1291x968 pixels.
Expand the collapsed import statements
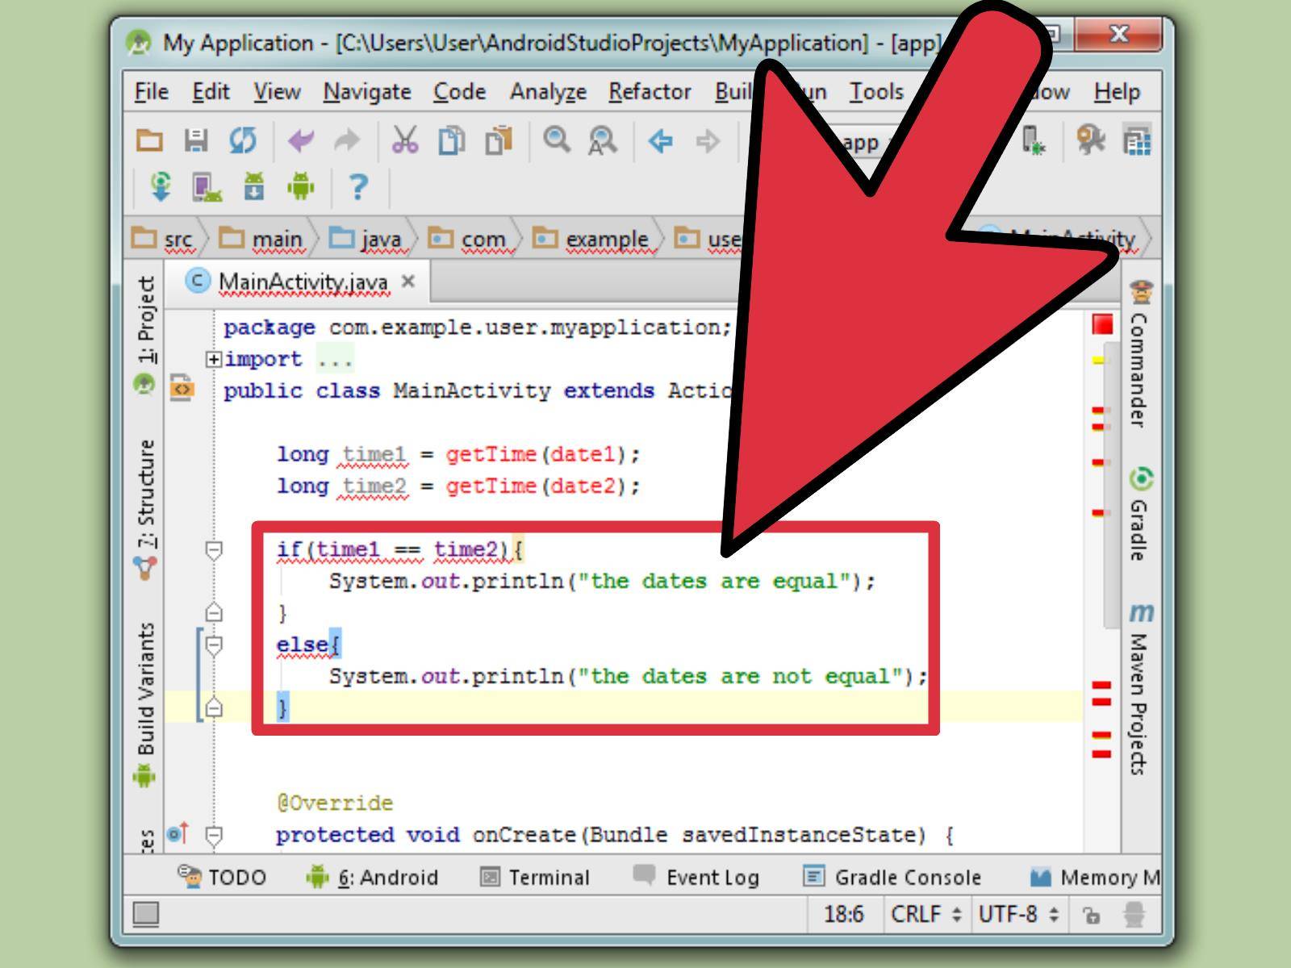(213, 359)
